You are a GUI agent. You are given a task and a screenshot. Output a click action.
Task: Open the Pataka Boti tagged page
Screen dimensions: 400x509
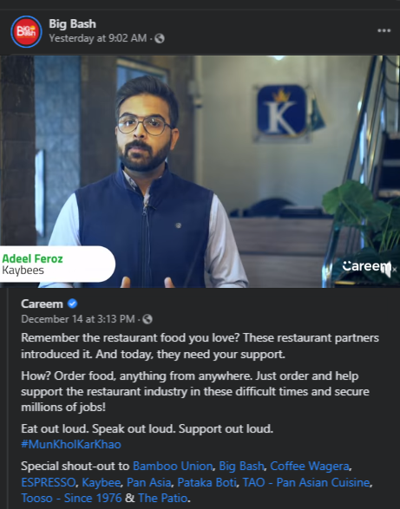(x=207, y=482)
